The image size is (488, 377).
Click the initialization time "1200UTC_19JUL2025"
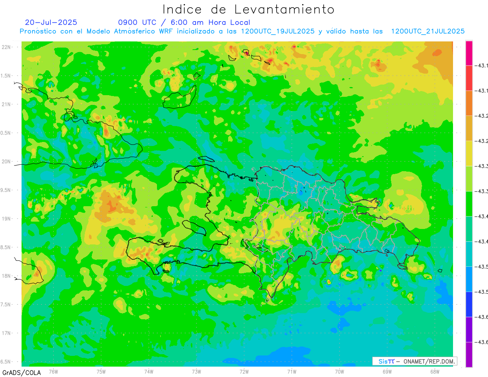click(x=278, y=31)
